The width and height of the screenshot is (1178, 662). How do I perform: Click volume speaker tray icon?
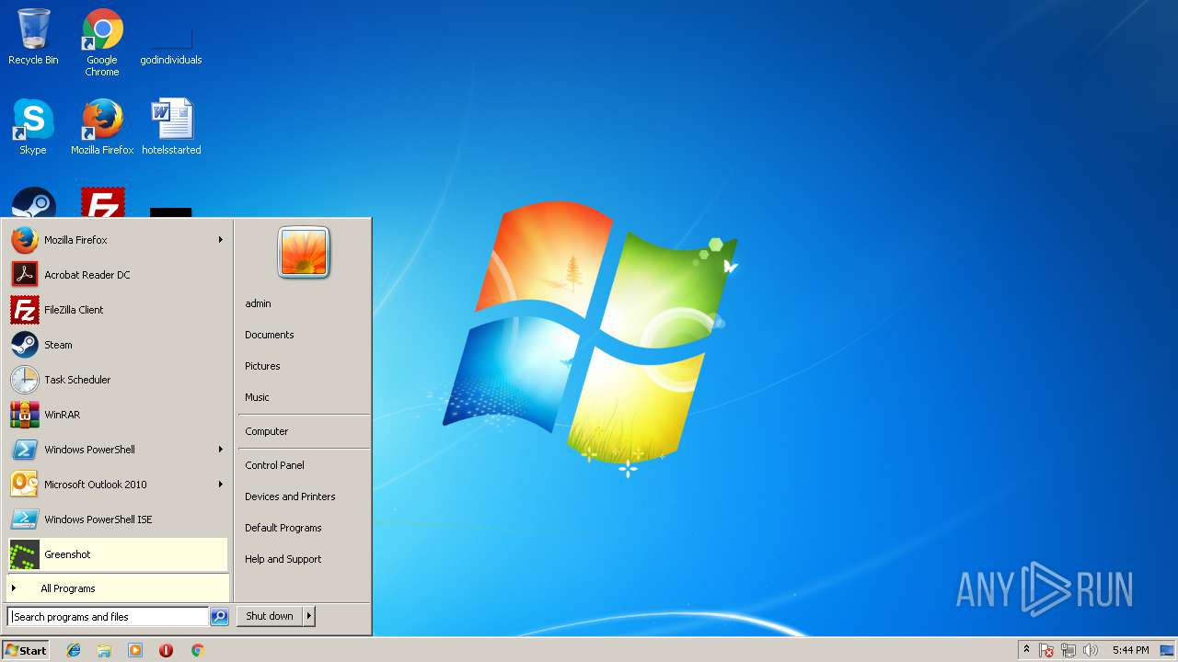click(x=1091, y=650)
